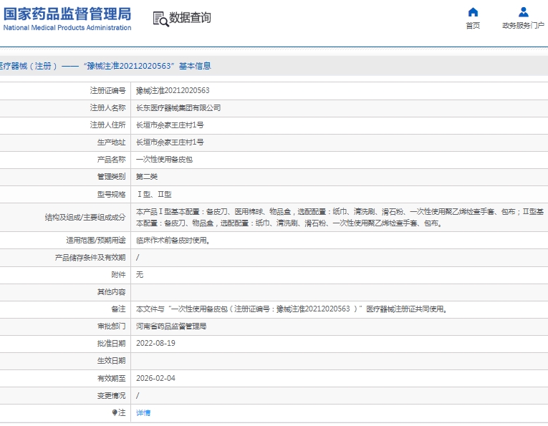The height and width of the screenshot is (426, 548).
Task: Click the 变更情况 label
Action: (x=111, y=396)
